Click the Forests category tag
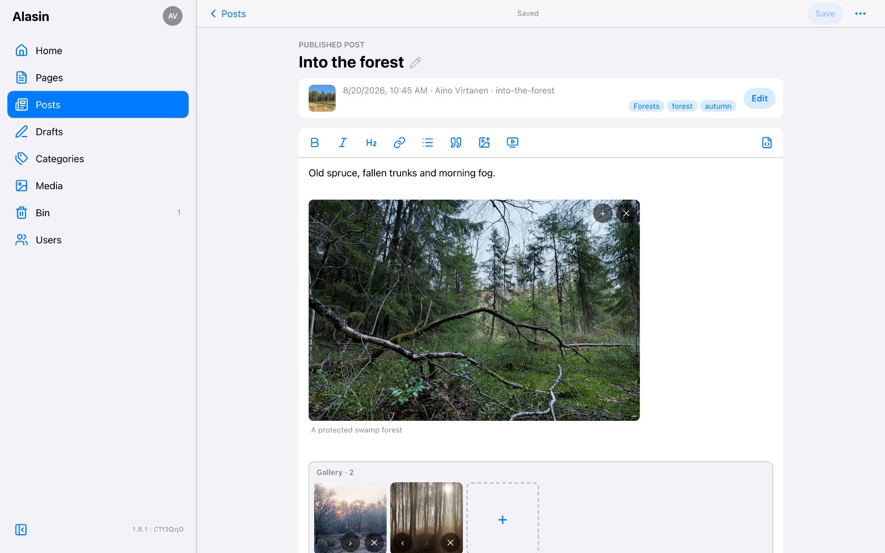Image resolution: width=885 pixels, height=553 pixels. click(647, 106)
